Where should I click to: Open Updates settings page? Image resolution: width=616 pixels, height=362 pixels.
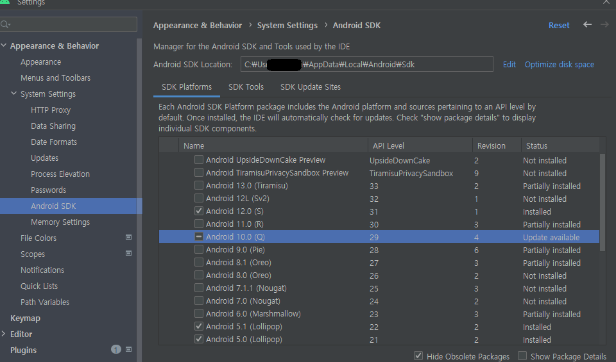click(44, 158)
